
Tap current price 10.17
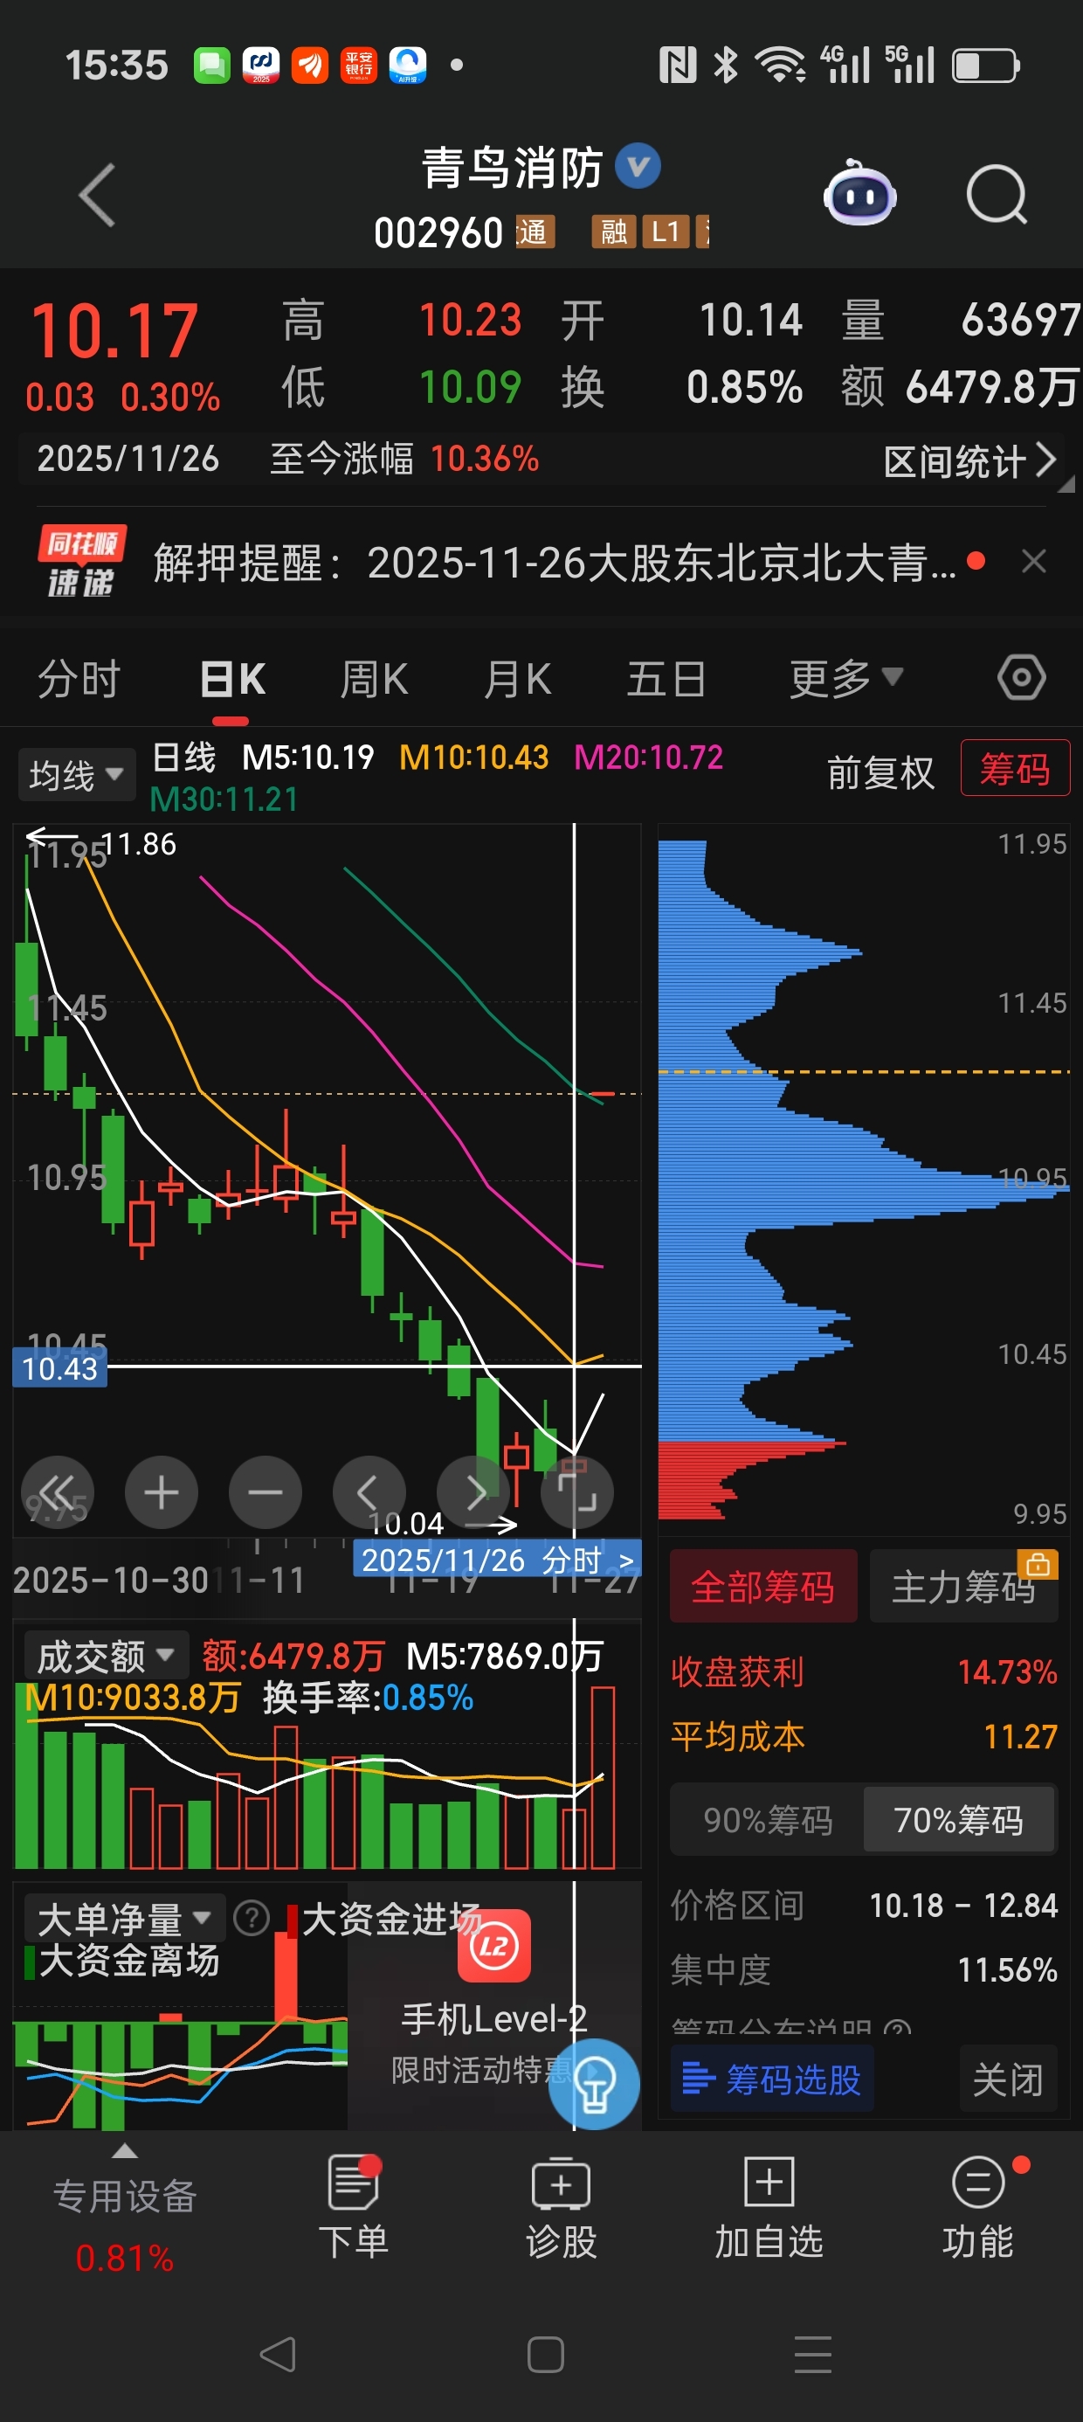[x=114, y=330]
